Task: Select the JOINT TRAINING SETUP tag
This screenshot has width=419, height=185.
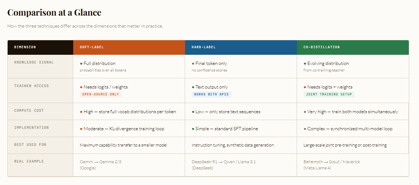Action: 329,95
